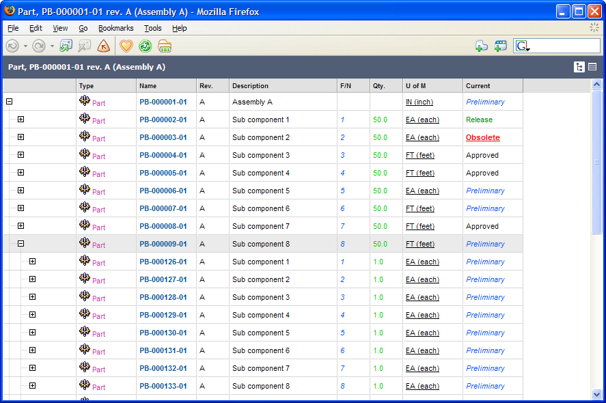Click the red Obsolete status link
This screenshot has height=403, width=606.
click(x=482, y=137)
